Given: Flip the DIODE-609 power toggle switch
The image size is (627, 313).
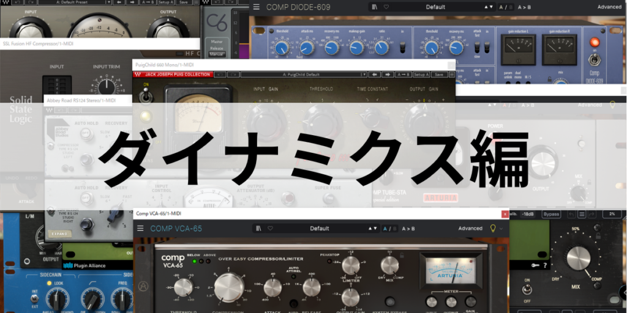Looking at the screenshot, I should (594, 60).
